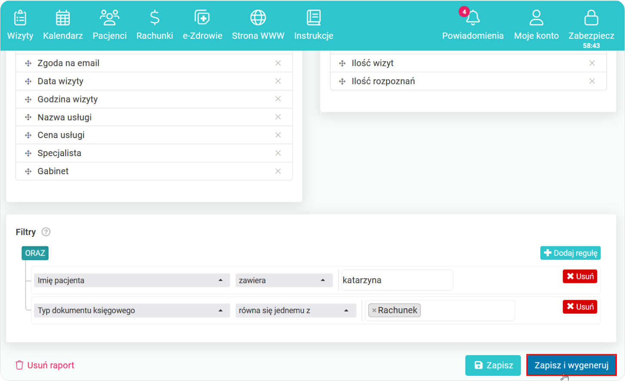Remove Cena usługi column

pos(278,135)
